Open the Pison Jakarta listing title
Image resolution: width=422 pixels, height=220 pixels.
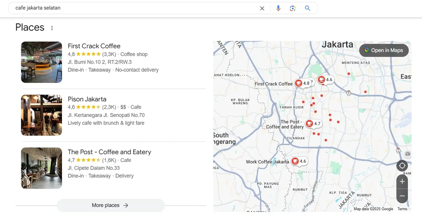(87, 99)
